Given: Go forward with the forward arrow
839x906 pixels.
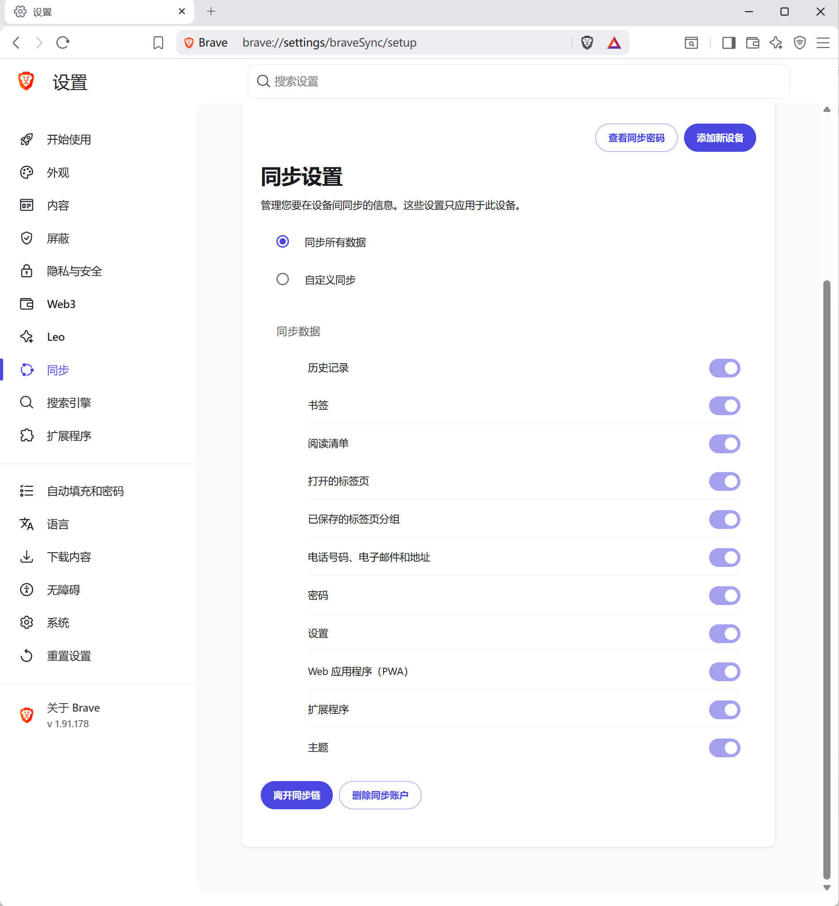Looking at the screenshot, I should (39, 43).
